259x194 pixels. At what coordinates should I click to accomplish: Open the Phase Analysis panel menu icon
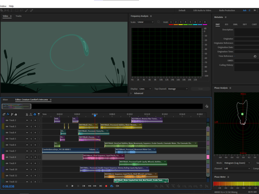pos(230,88)
